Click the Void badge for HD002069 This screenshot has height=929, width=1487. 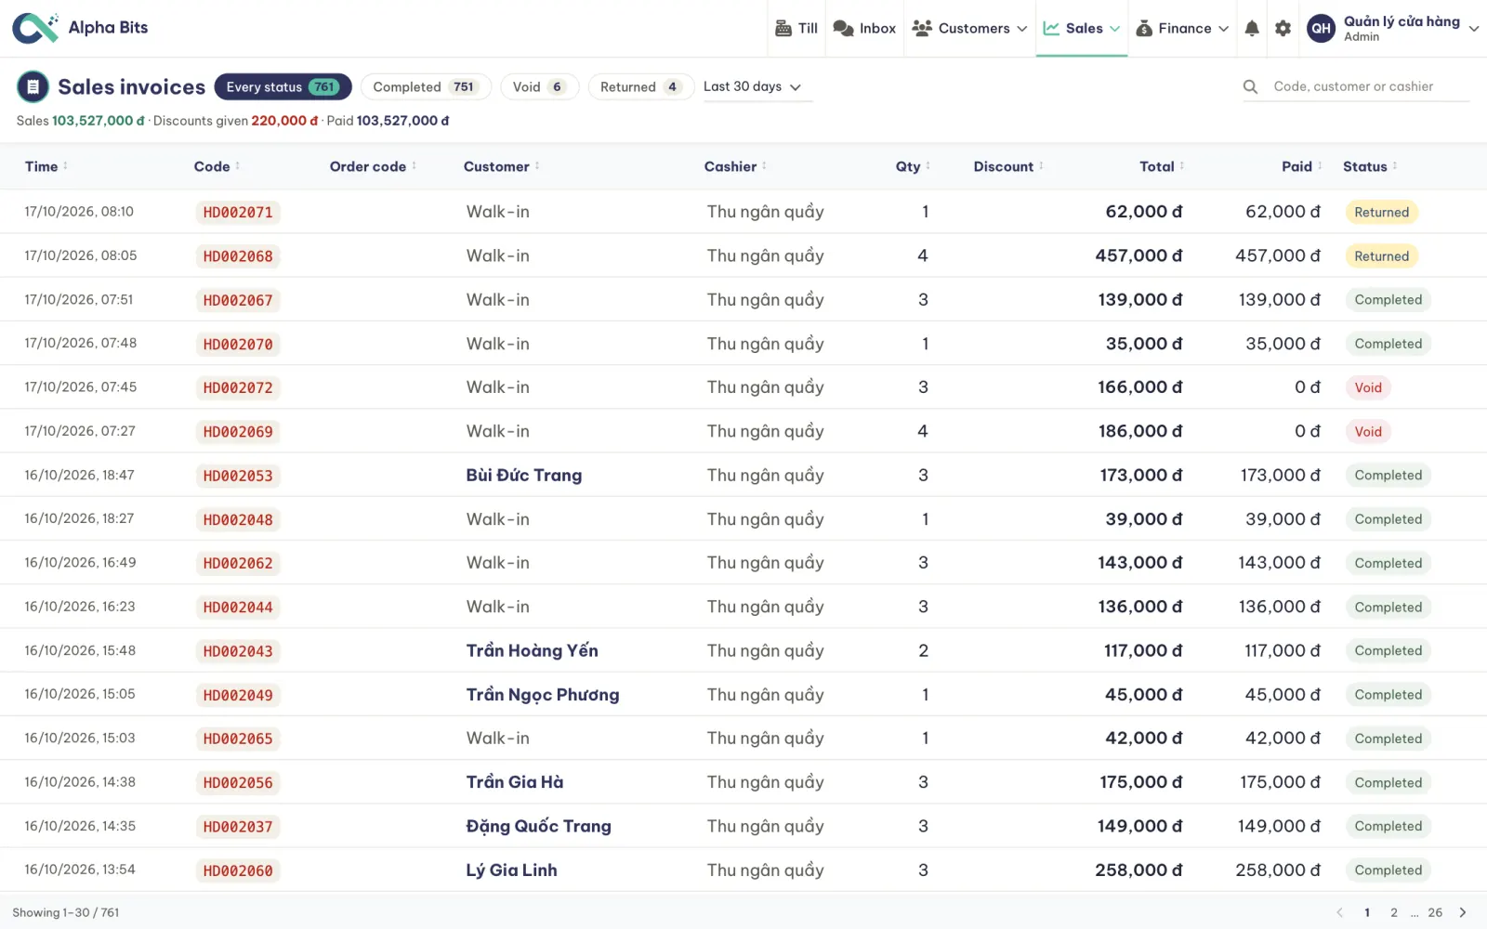coord(1368,431)
